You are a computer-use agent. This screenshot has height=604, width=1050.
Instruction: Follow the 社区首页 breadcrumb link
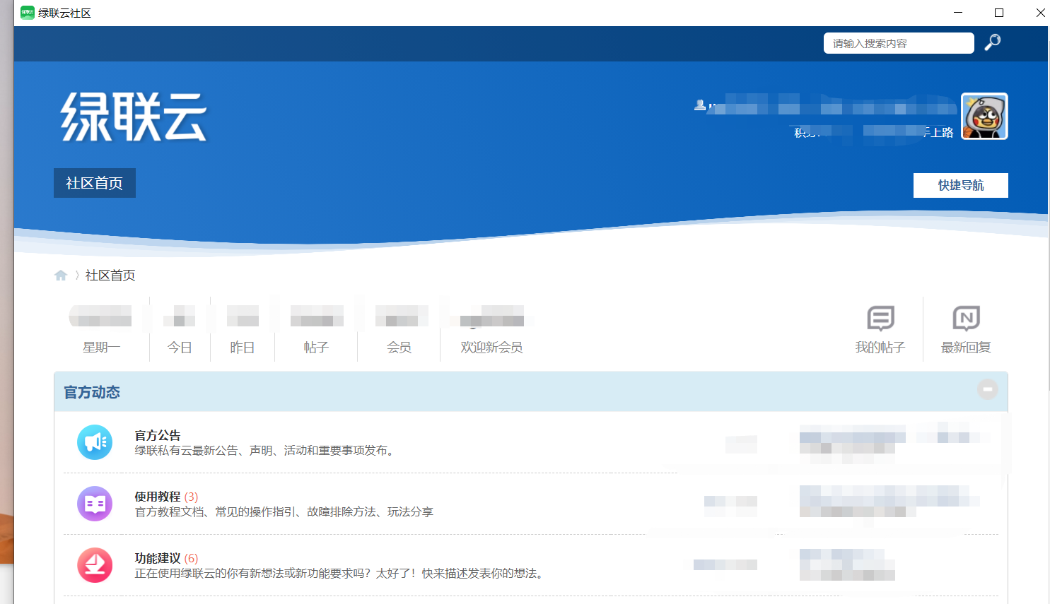tap(110, 276)
